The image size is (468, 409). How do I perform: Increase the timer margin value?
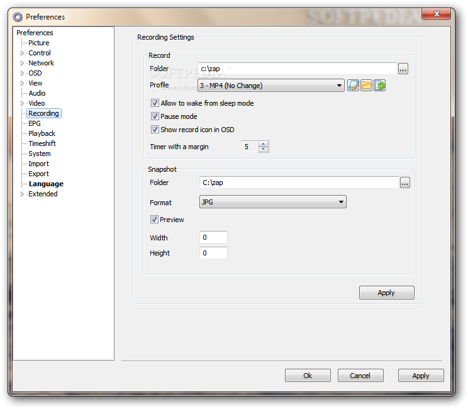(x=263, y=144)
